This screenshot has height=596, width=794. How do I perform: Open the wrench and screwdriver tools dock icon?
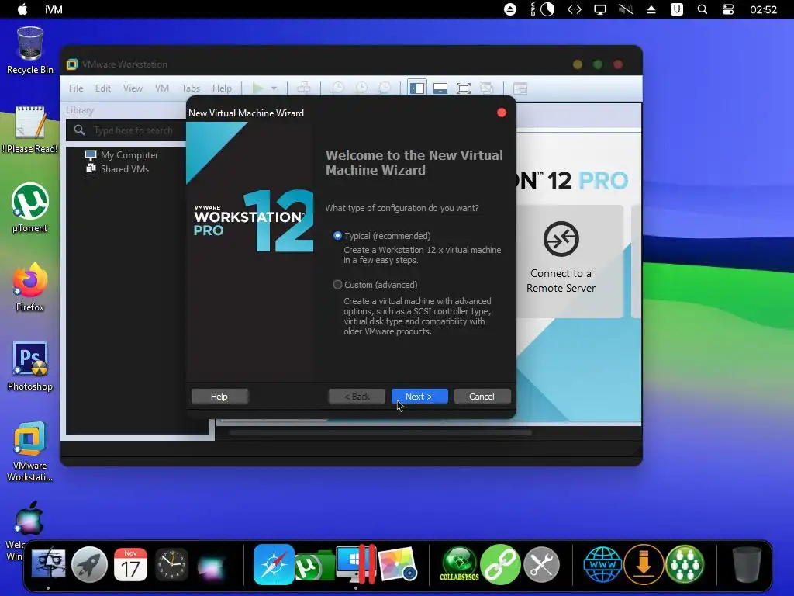(541, 564)
